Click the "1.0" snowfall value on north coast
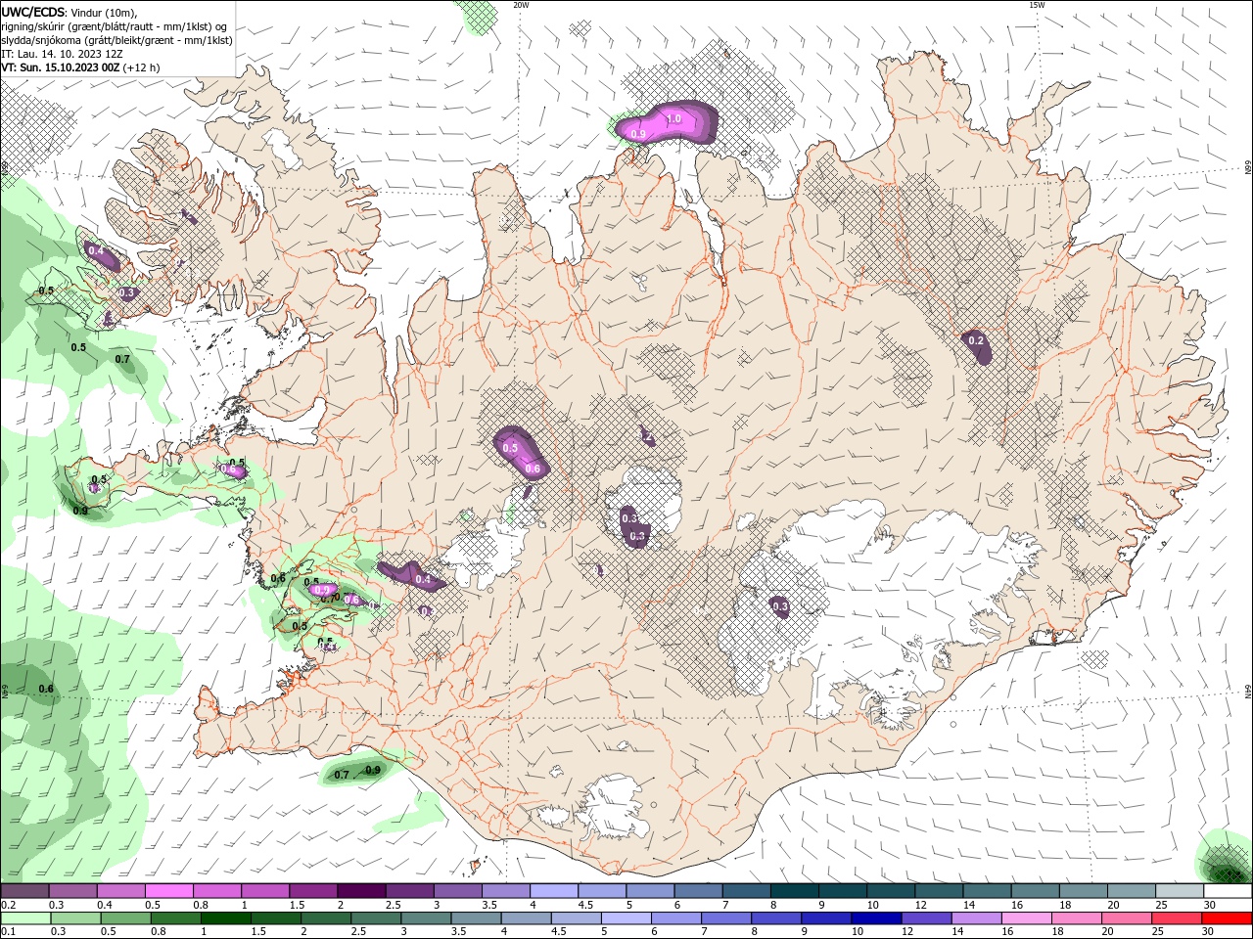Image resolution: width=1253 pixels, height=939 pixels. click(x=673, y=119)
